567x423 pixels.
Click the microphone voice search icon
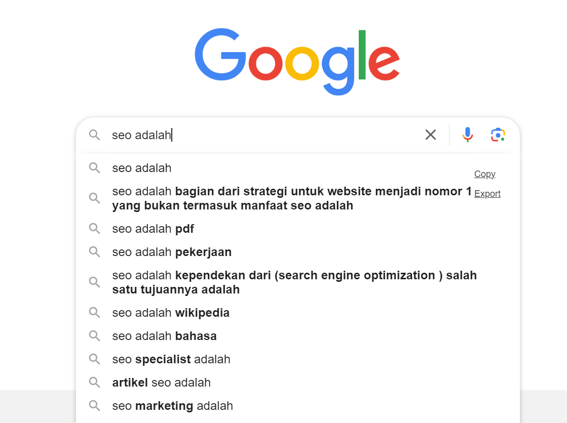[x=467, y=135]
